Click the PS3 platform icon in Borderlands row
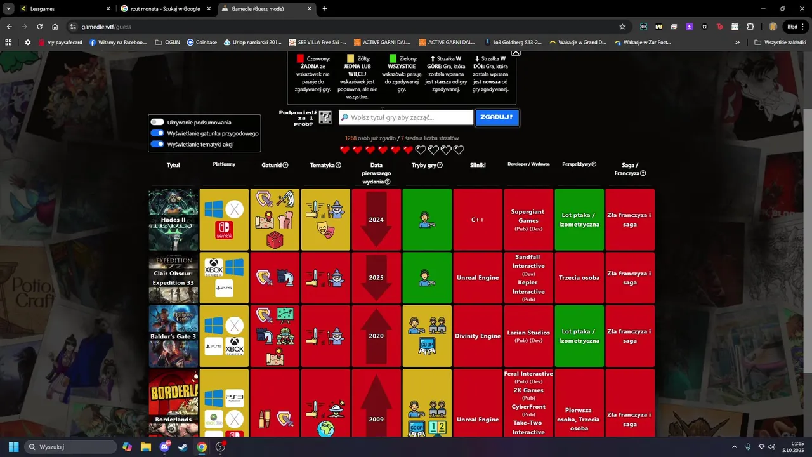 [234, 398]
